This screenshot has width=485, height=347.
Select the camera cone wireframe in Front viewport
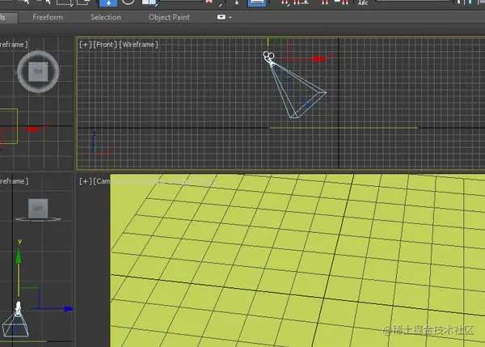tap(298, 91)
